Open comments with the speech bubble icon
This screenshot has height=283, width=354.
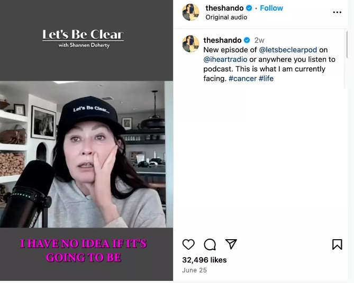pyautogui.click(x=210, y=244)
